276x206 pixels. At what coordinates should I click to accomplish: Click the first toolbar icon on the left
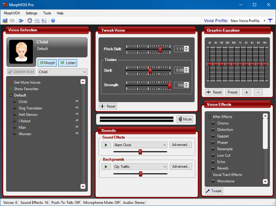tap(5, 20)
